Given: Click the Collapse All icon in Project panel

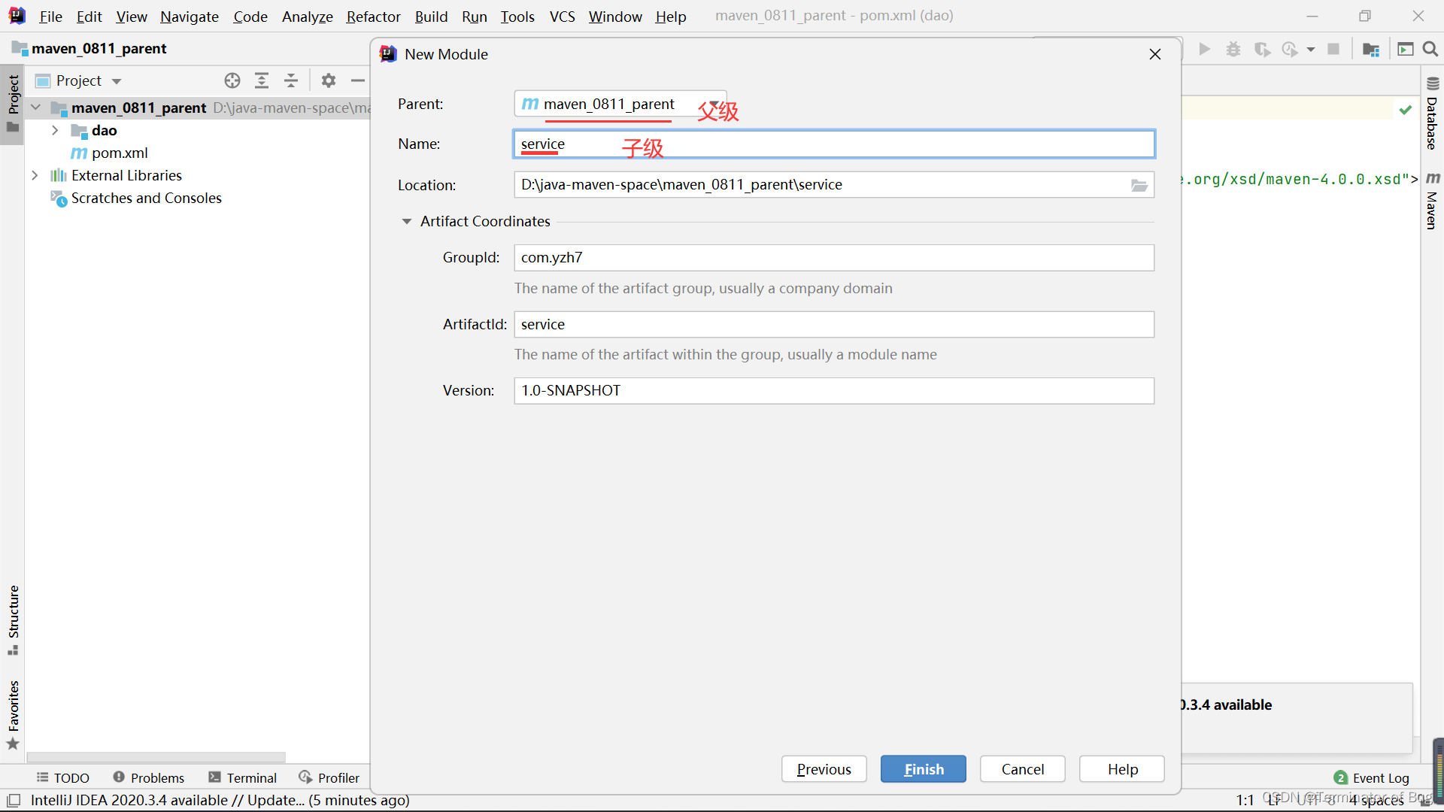Looking at the screenshot, I should pyautogui.click(x=291, y=80).
